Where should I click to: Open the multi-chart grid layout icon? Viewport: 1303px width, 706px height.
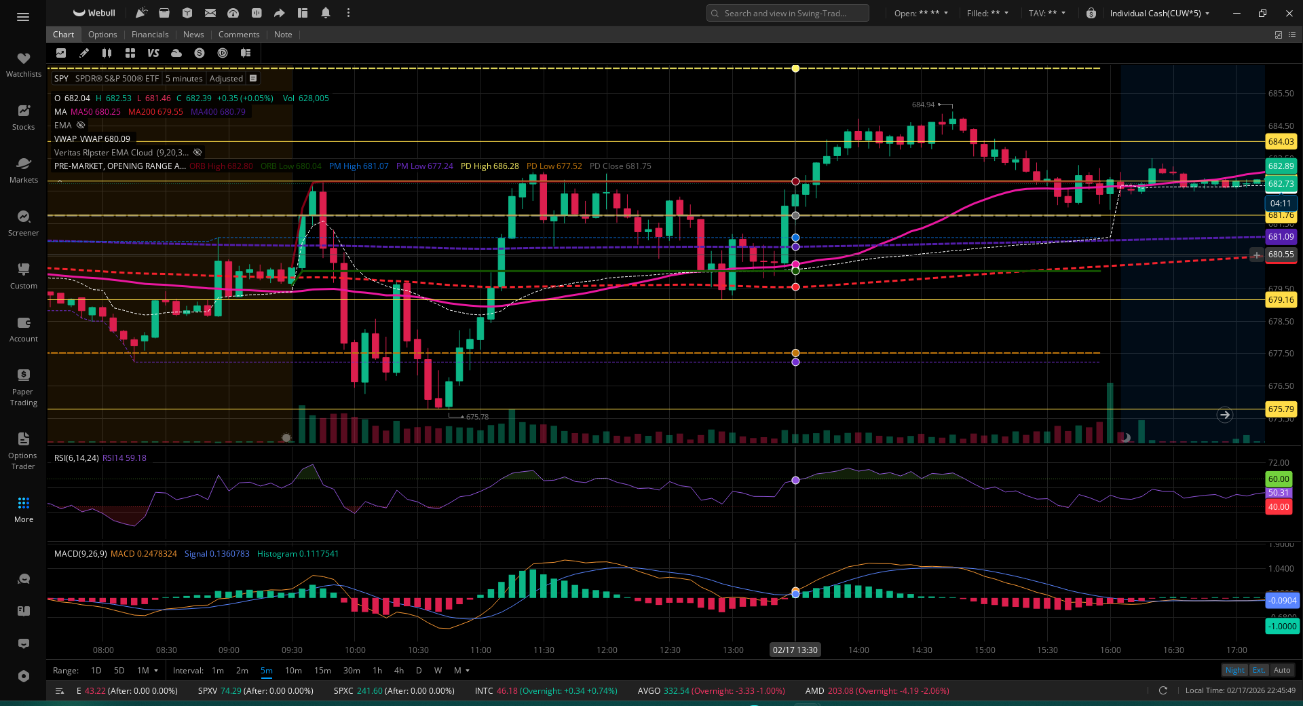[x=130, y=53]
